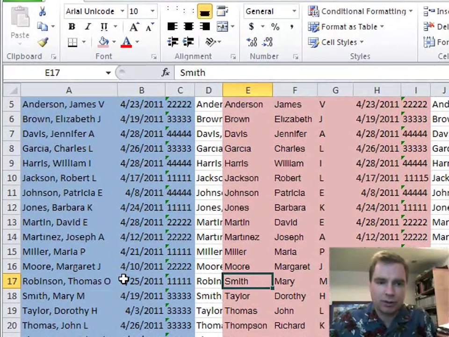Click the Orientation text-angle icon
Image resolution: width=449 pixels, height=337 pixels.
[x=210, y=42]
